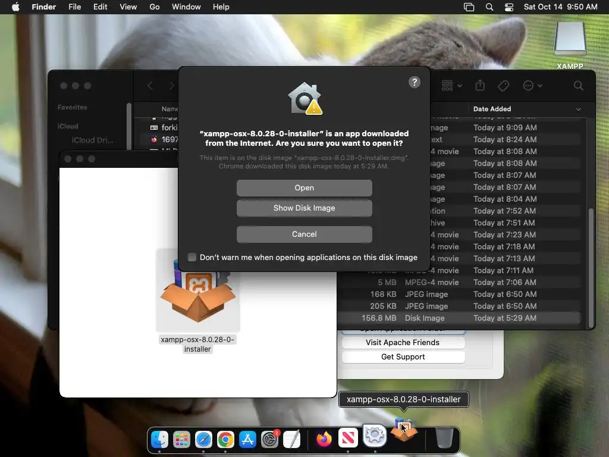Open the Edit menu
Viewport: 609px width, 457px height.
100,7
